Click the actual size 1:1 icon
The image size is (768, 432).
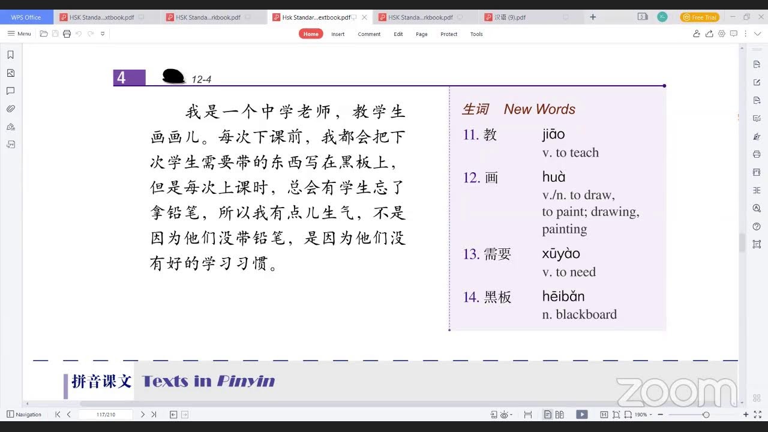click(604, 415)
